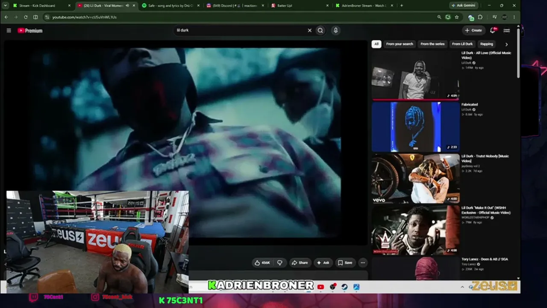
Task: Mute the audio icon on Lil Durk tab
Action: tap(127, 6)
